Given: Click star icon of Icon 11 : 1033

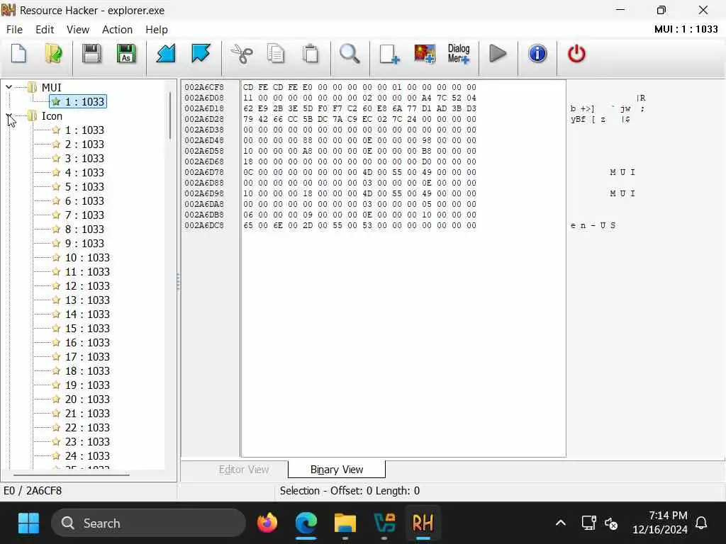Looking at the screenshot, I should [x=56, y=271].
